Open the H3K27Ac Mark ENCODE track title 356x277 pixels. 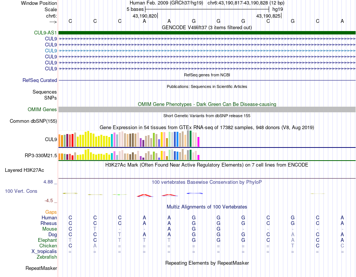[x=207, y=165]
